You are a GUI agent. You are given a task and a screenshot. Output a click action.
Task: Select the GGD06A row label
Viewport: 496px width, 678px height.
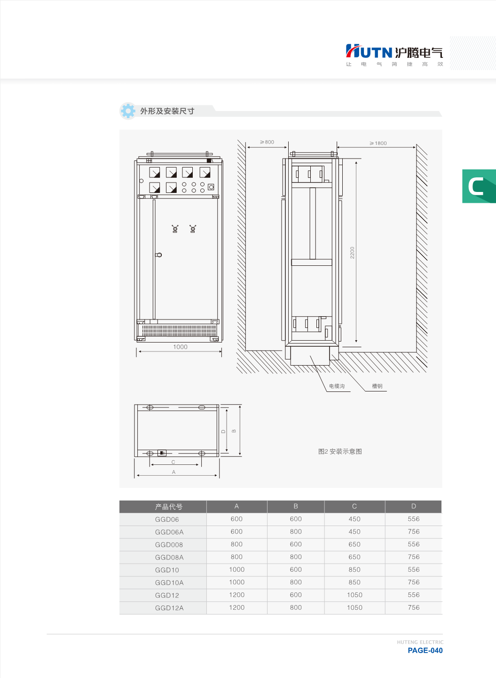(169, 532)
